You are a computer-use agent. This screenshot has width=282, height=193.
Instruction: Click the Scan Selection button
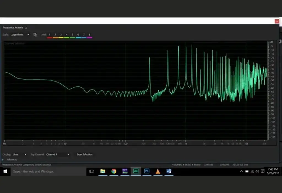click(x=85, y=154)
